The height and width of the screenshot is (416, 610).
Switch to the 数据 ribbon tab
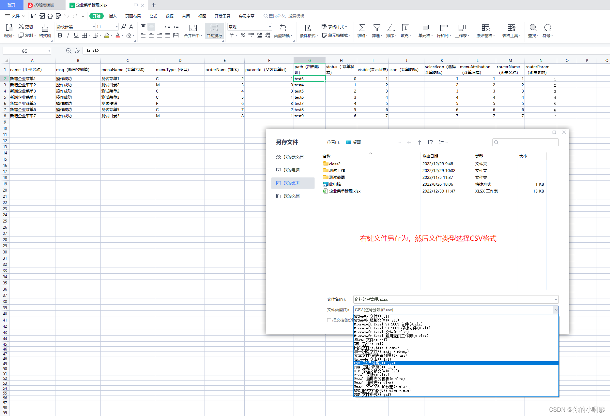point(170,16)
